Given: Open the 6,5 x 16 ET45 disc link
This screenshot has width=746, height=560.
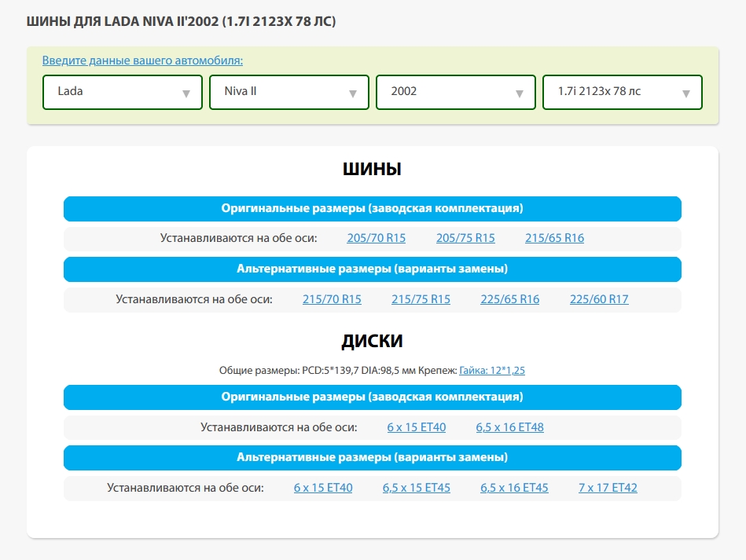Looking at the screenshot, I should point(514,488).
